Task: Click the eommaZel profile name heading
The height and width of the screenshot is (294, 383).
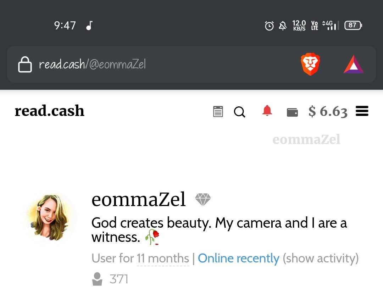Action: (x=139, y=199)
